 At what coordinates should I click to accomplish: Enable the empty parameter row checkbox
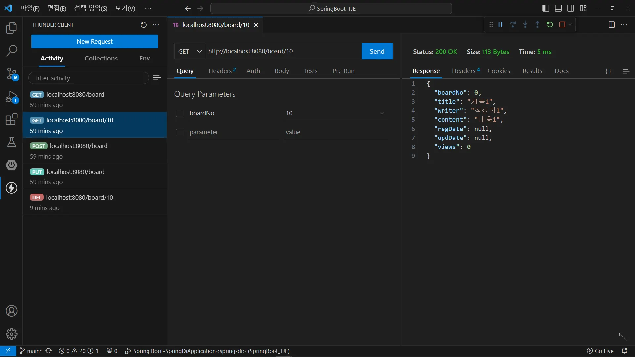pyautogui.click(x=180, y=133)
